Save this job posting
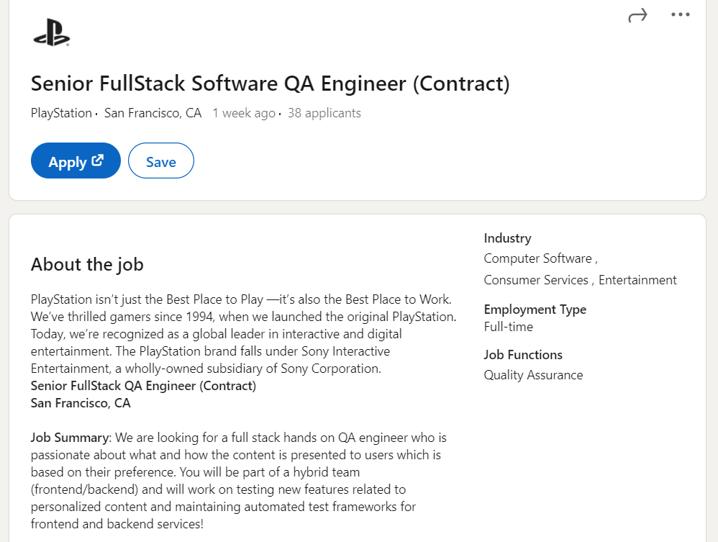This screenshot has width=718, height=542. coord(160,161)
